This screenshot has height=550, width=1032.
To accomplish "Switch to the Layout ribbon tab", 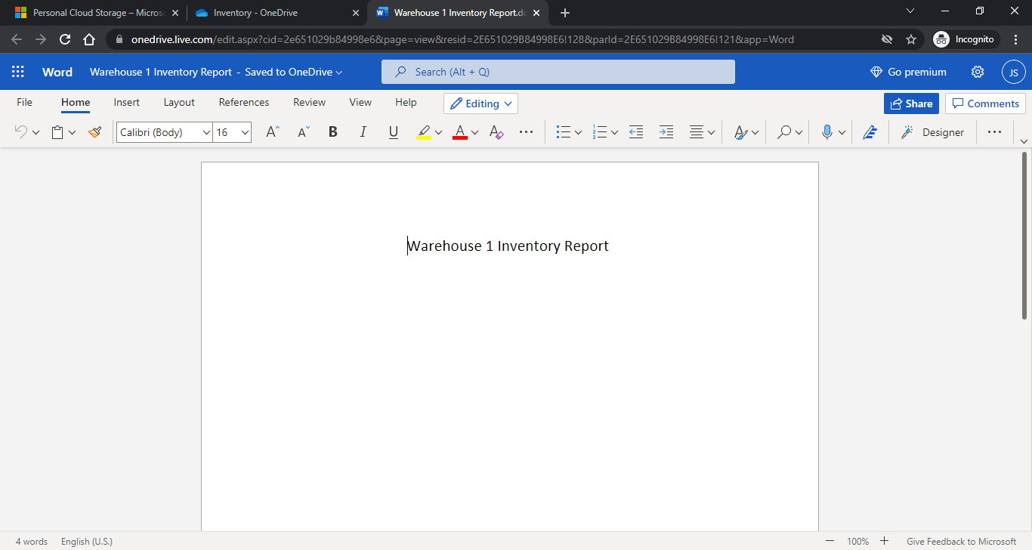I will tap(179, 102).
